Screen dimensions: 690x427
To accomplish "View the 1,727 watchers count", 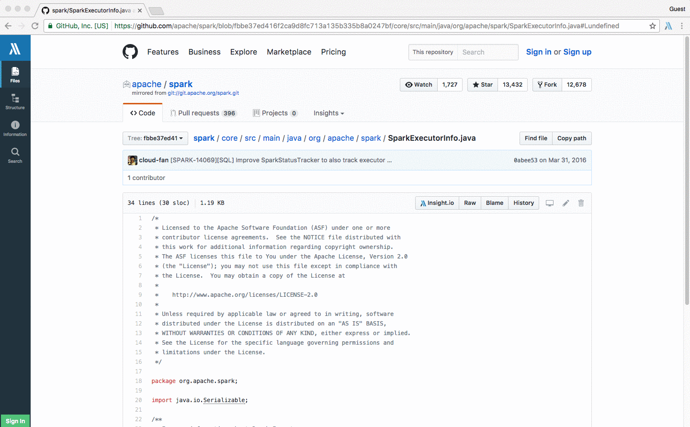I will [450, 85].
